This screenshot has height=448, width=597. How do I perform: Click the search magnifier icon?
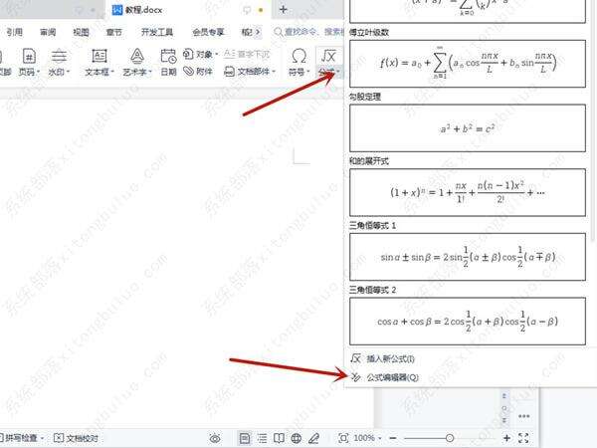click(279, 32)
